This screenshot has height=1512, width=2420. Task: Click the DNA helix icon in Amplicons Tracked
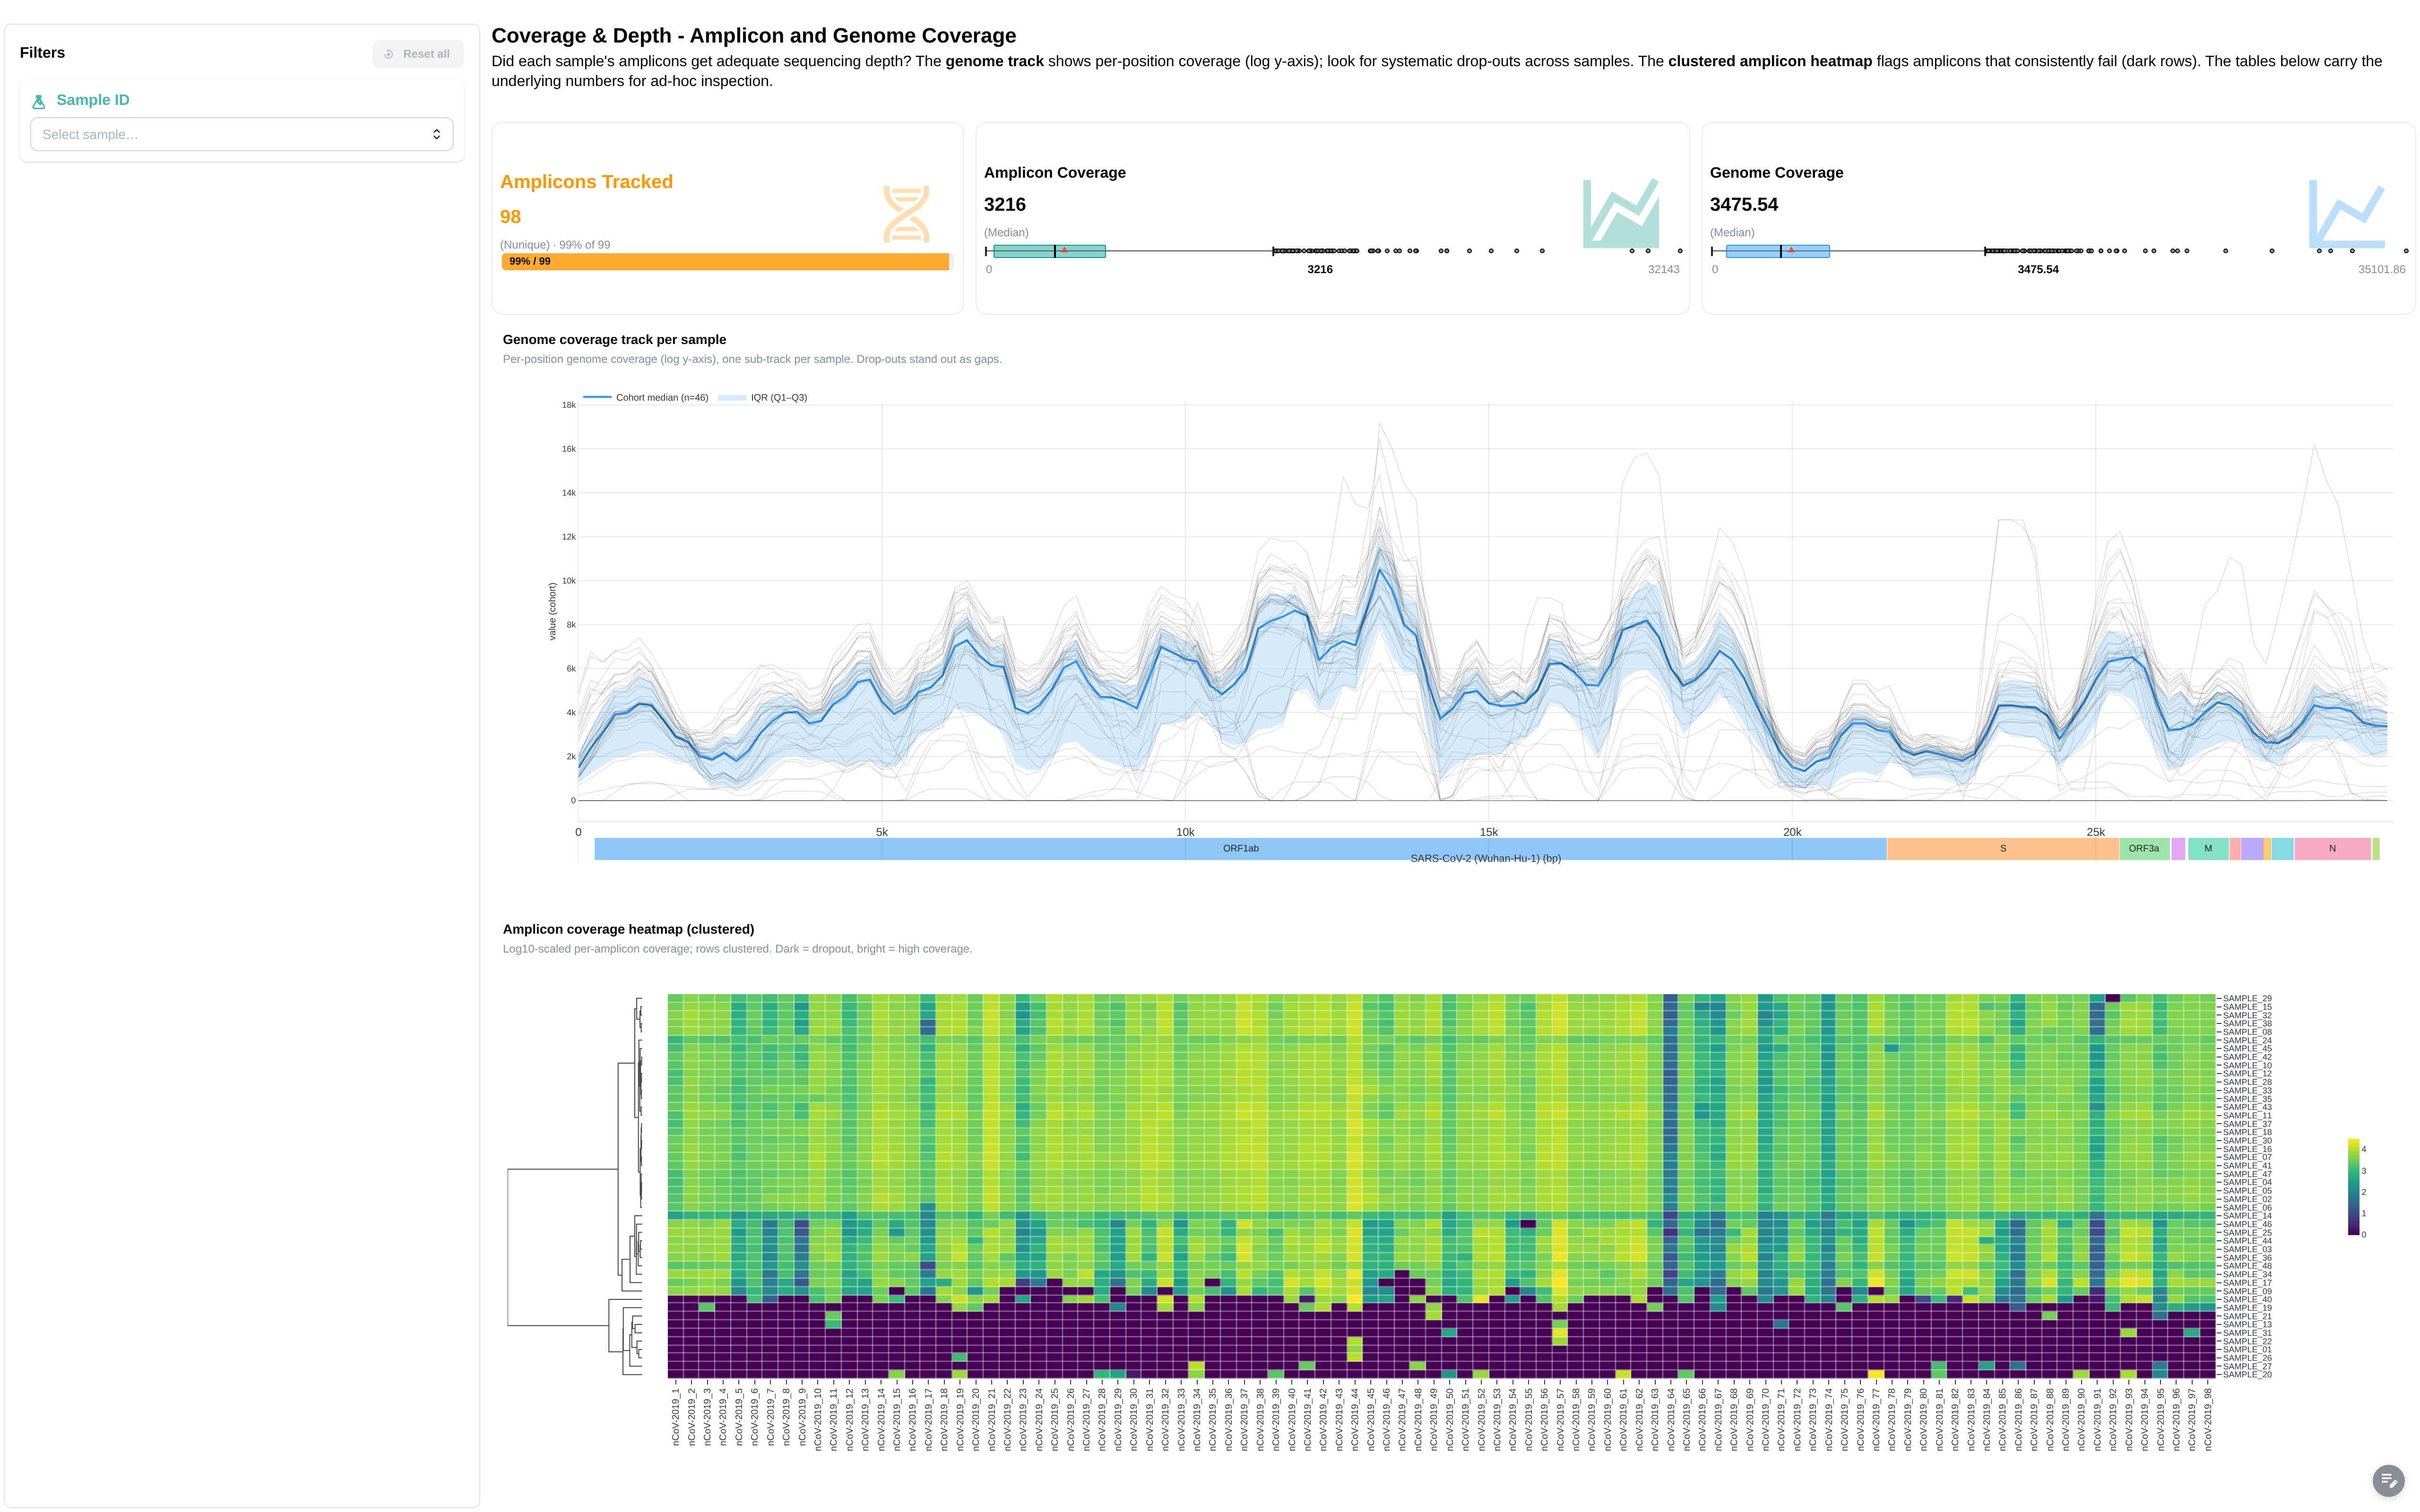(x=906, y=213)
